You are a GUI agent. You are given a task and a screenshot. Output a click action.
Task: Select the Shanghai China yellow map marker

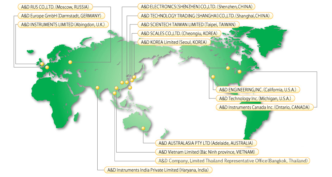pyautogui.click(x=127, y=82)
